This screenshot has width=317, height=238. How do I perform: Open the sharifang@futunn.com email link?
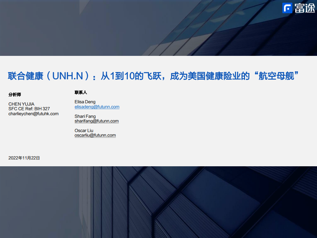point(96,121)
